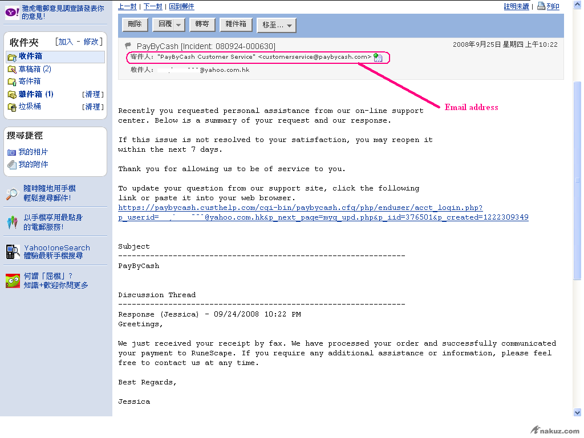584x438 pixels.
Task: Click the magnifier icon for mobile mail search
Action: click(13, 194)
